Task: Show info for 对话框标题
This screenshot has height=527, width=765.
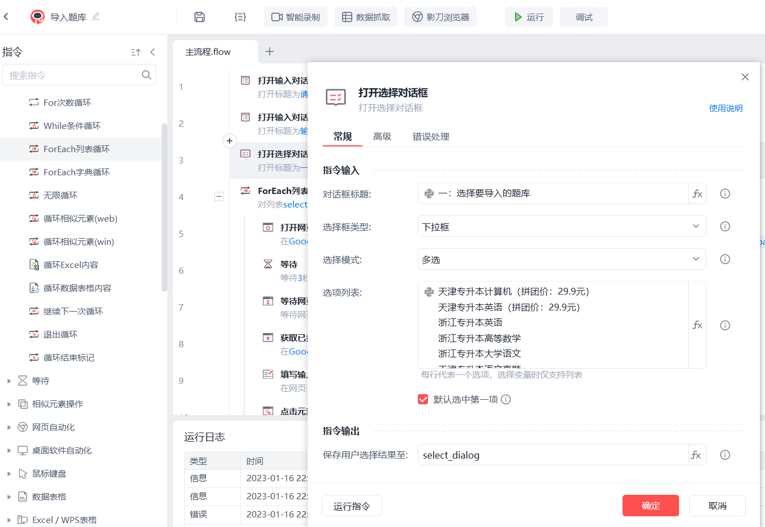Action: (x=725, y=193)
